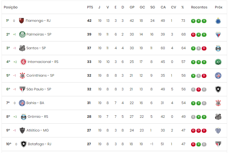This screenshot has width=229, height=153.
Task: Sort by the SG column header
Action: [153, 7]
